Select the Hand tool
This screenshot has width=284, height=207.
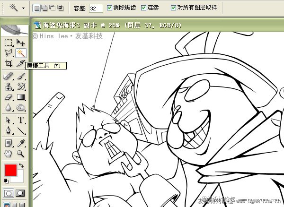(x=9, y=154)
